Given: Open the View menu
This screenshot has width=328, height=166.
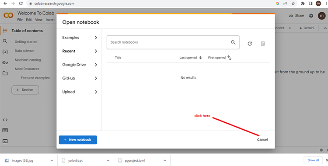Looking at the screenshot, I should point(38,20).
